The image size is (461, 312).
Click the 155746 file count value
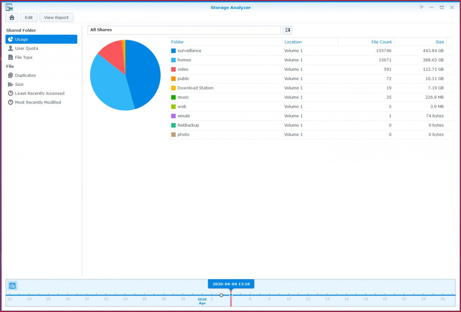[384, 51]
